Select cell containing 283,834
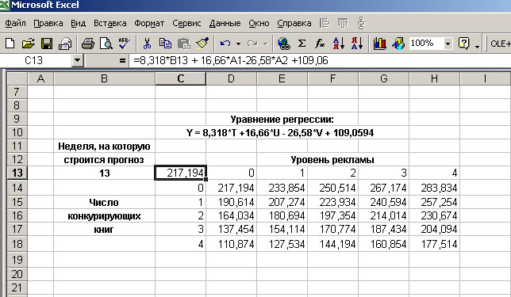Viewport: 511px width, 297px height. pos(434,188)
